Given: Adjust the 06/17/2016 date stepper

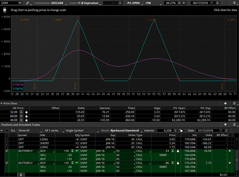Looking at the screenshot, I should 218,3.
